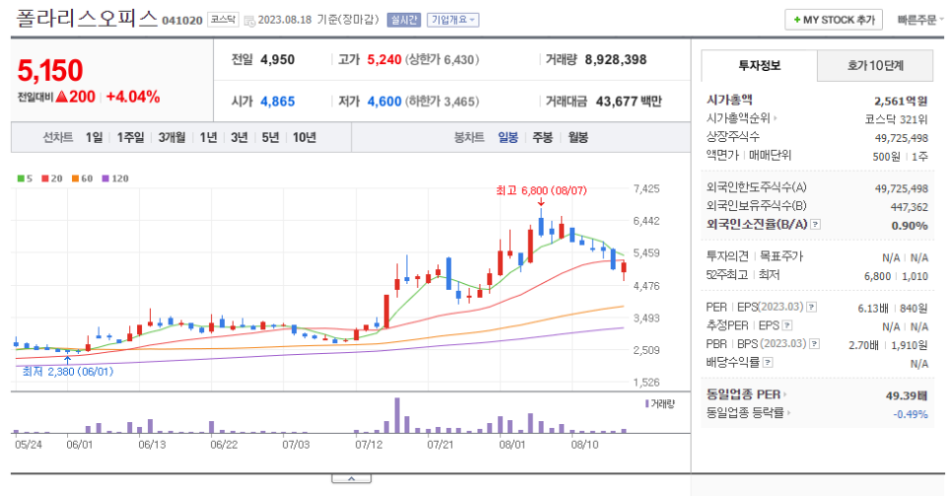
Task: Click the 폴라리스오피스 stock name
Action: [x=86, y=18]
